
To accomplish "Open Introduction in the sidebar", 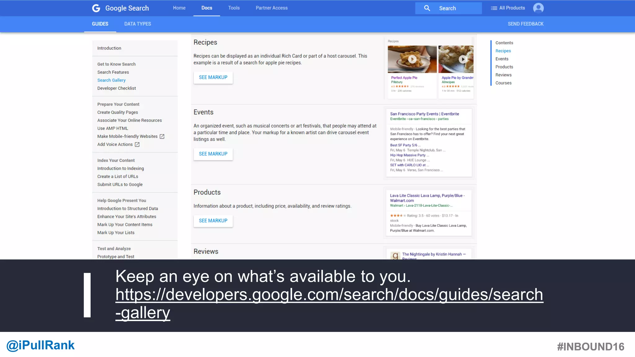I will tap(109, 48).
